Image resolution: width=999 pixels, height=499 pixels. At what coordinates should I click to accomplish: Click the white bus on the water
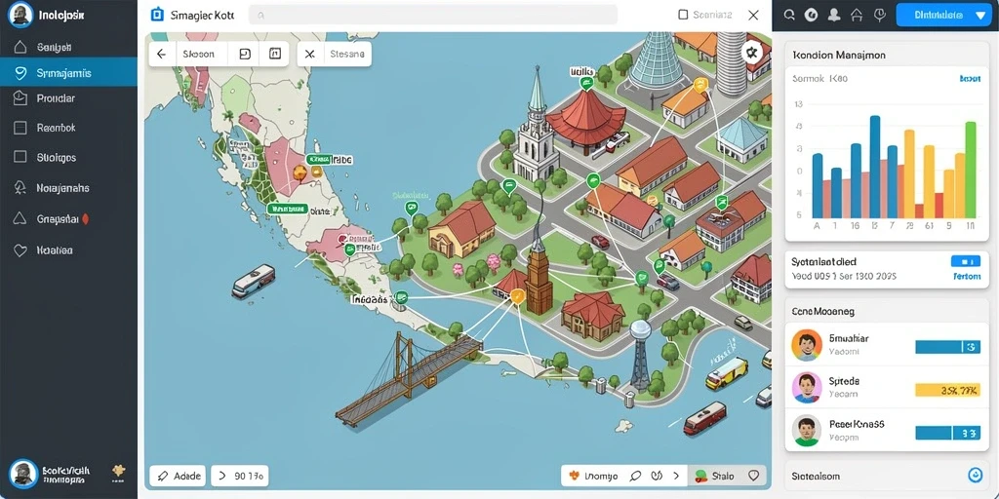point(253,282)
